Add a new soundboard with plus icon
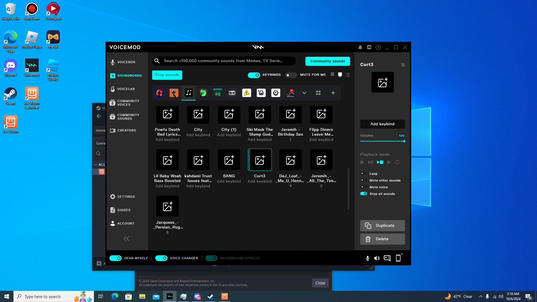Image resolution: width=537 pixels, height=302 pixels. 333,93
